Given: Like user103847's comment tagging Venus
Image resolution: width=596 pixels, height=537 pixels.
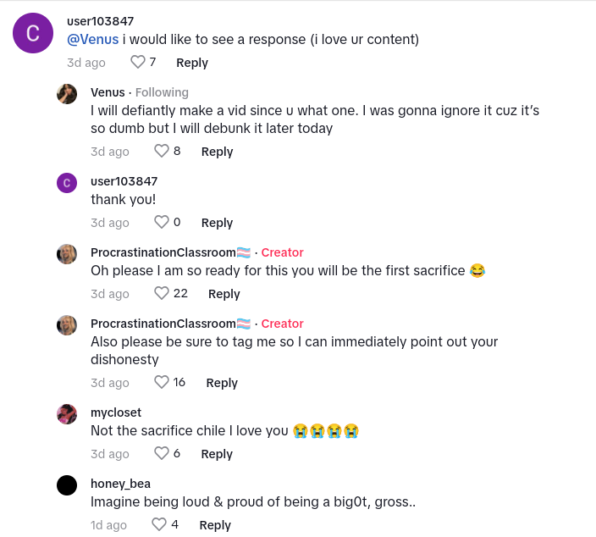Looking at the screenshot, I should 138,62.
